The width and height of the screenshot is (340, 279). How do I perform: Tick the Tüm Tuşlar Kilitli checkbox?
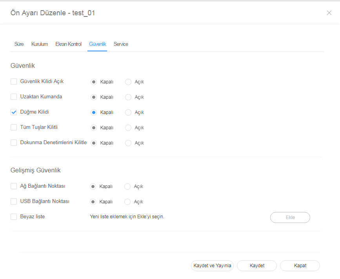(14, 127)
